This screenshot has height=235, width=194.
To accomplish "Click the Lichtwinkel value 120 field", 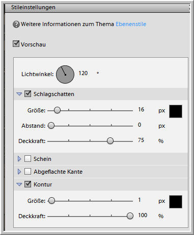I will 83,73.
